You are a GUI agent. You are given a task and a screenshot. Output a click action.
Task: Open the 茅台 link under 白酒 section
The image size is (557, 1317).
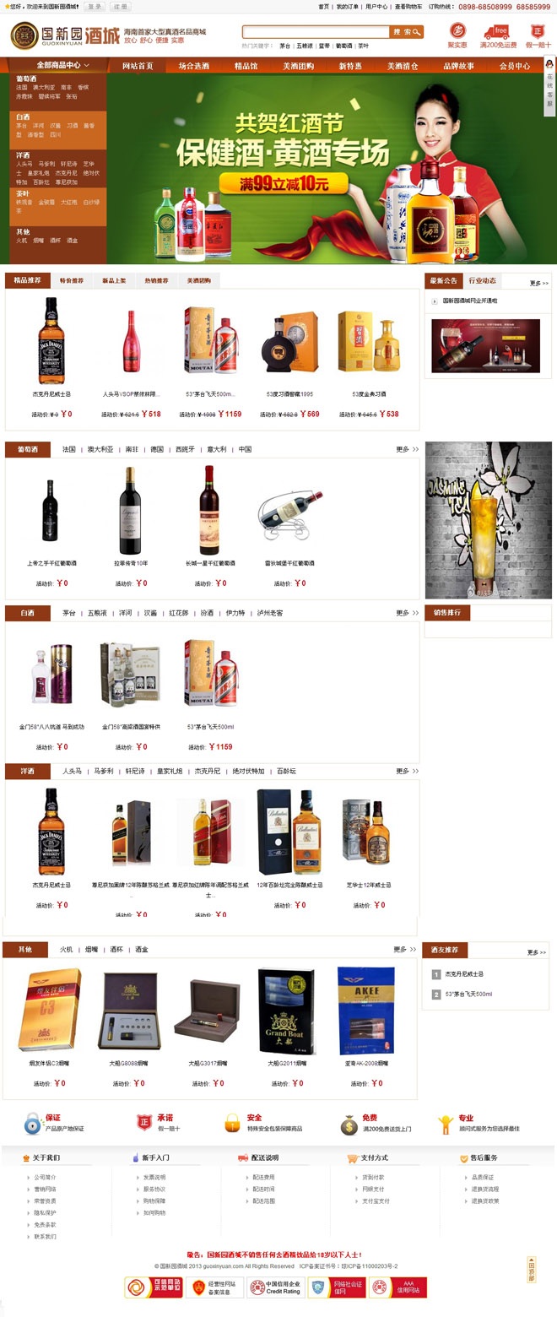[68, 613]
